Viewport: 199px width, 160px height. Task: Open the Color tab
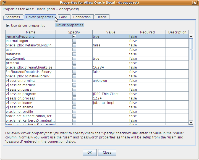[x=63, y=17]
